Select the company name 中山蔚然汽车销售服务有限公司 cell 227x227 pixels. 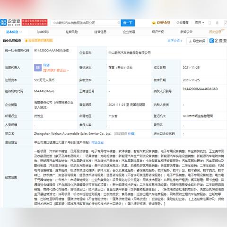tap(130, 52)
